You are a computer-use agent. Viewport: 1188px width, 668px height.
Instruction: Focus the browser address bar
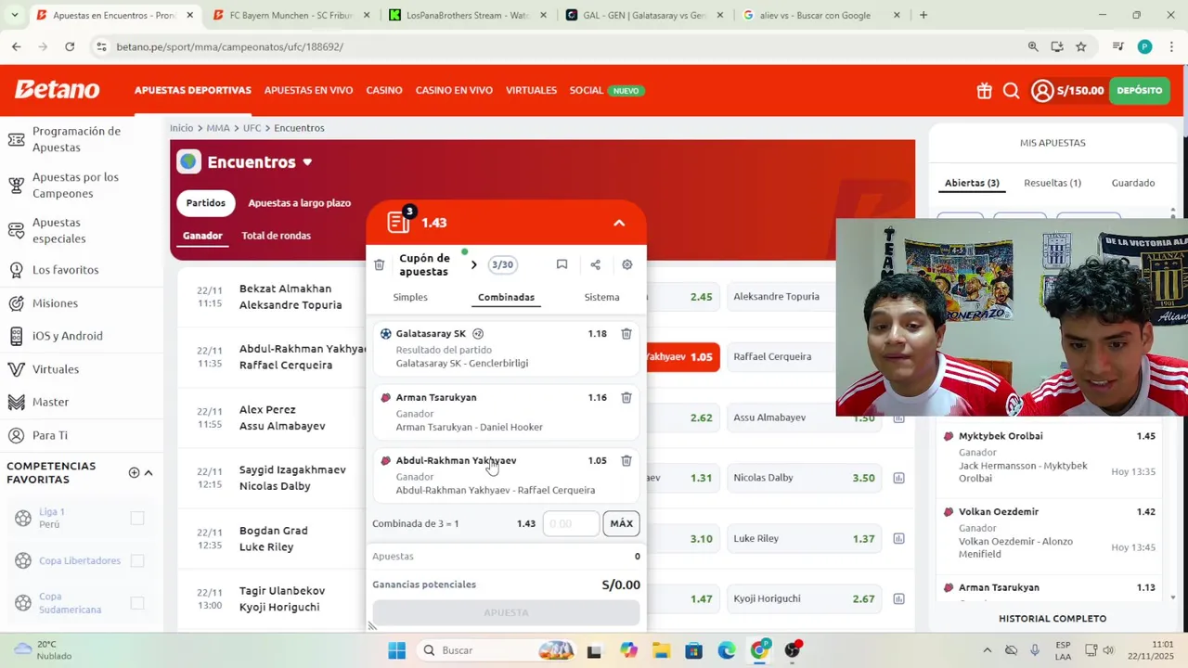[x=557, y=46]
